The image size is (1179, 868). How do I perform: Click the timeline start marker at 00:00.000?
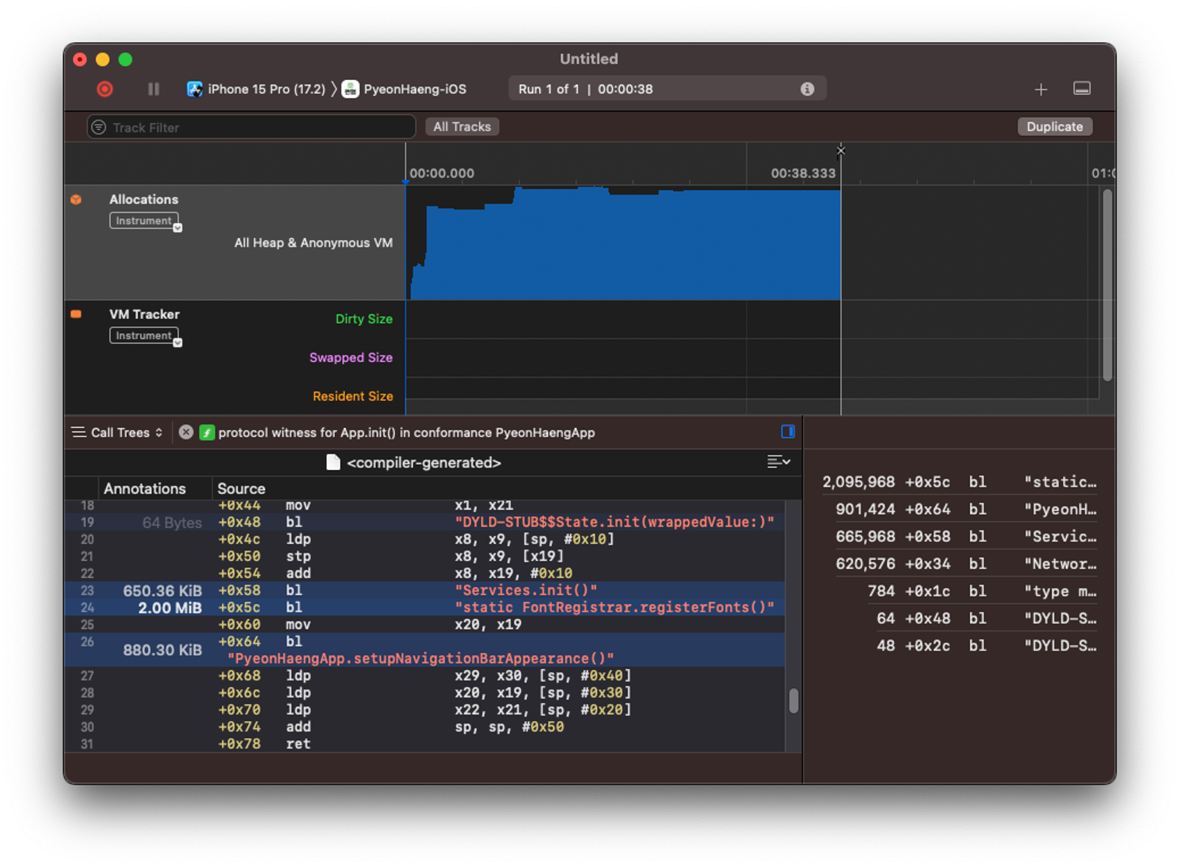point(406,182)
